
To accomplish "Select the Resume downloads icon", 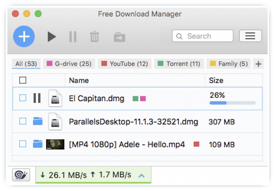I will [x=51, y=37].
